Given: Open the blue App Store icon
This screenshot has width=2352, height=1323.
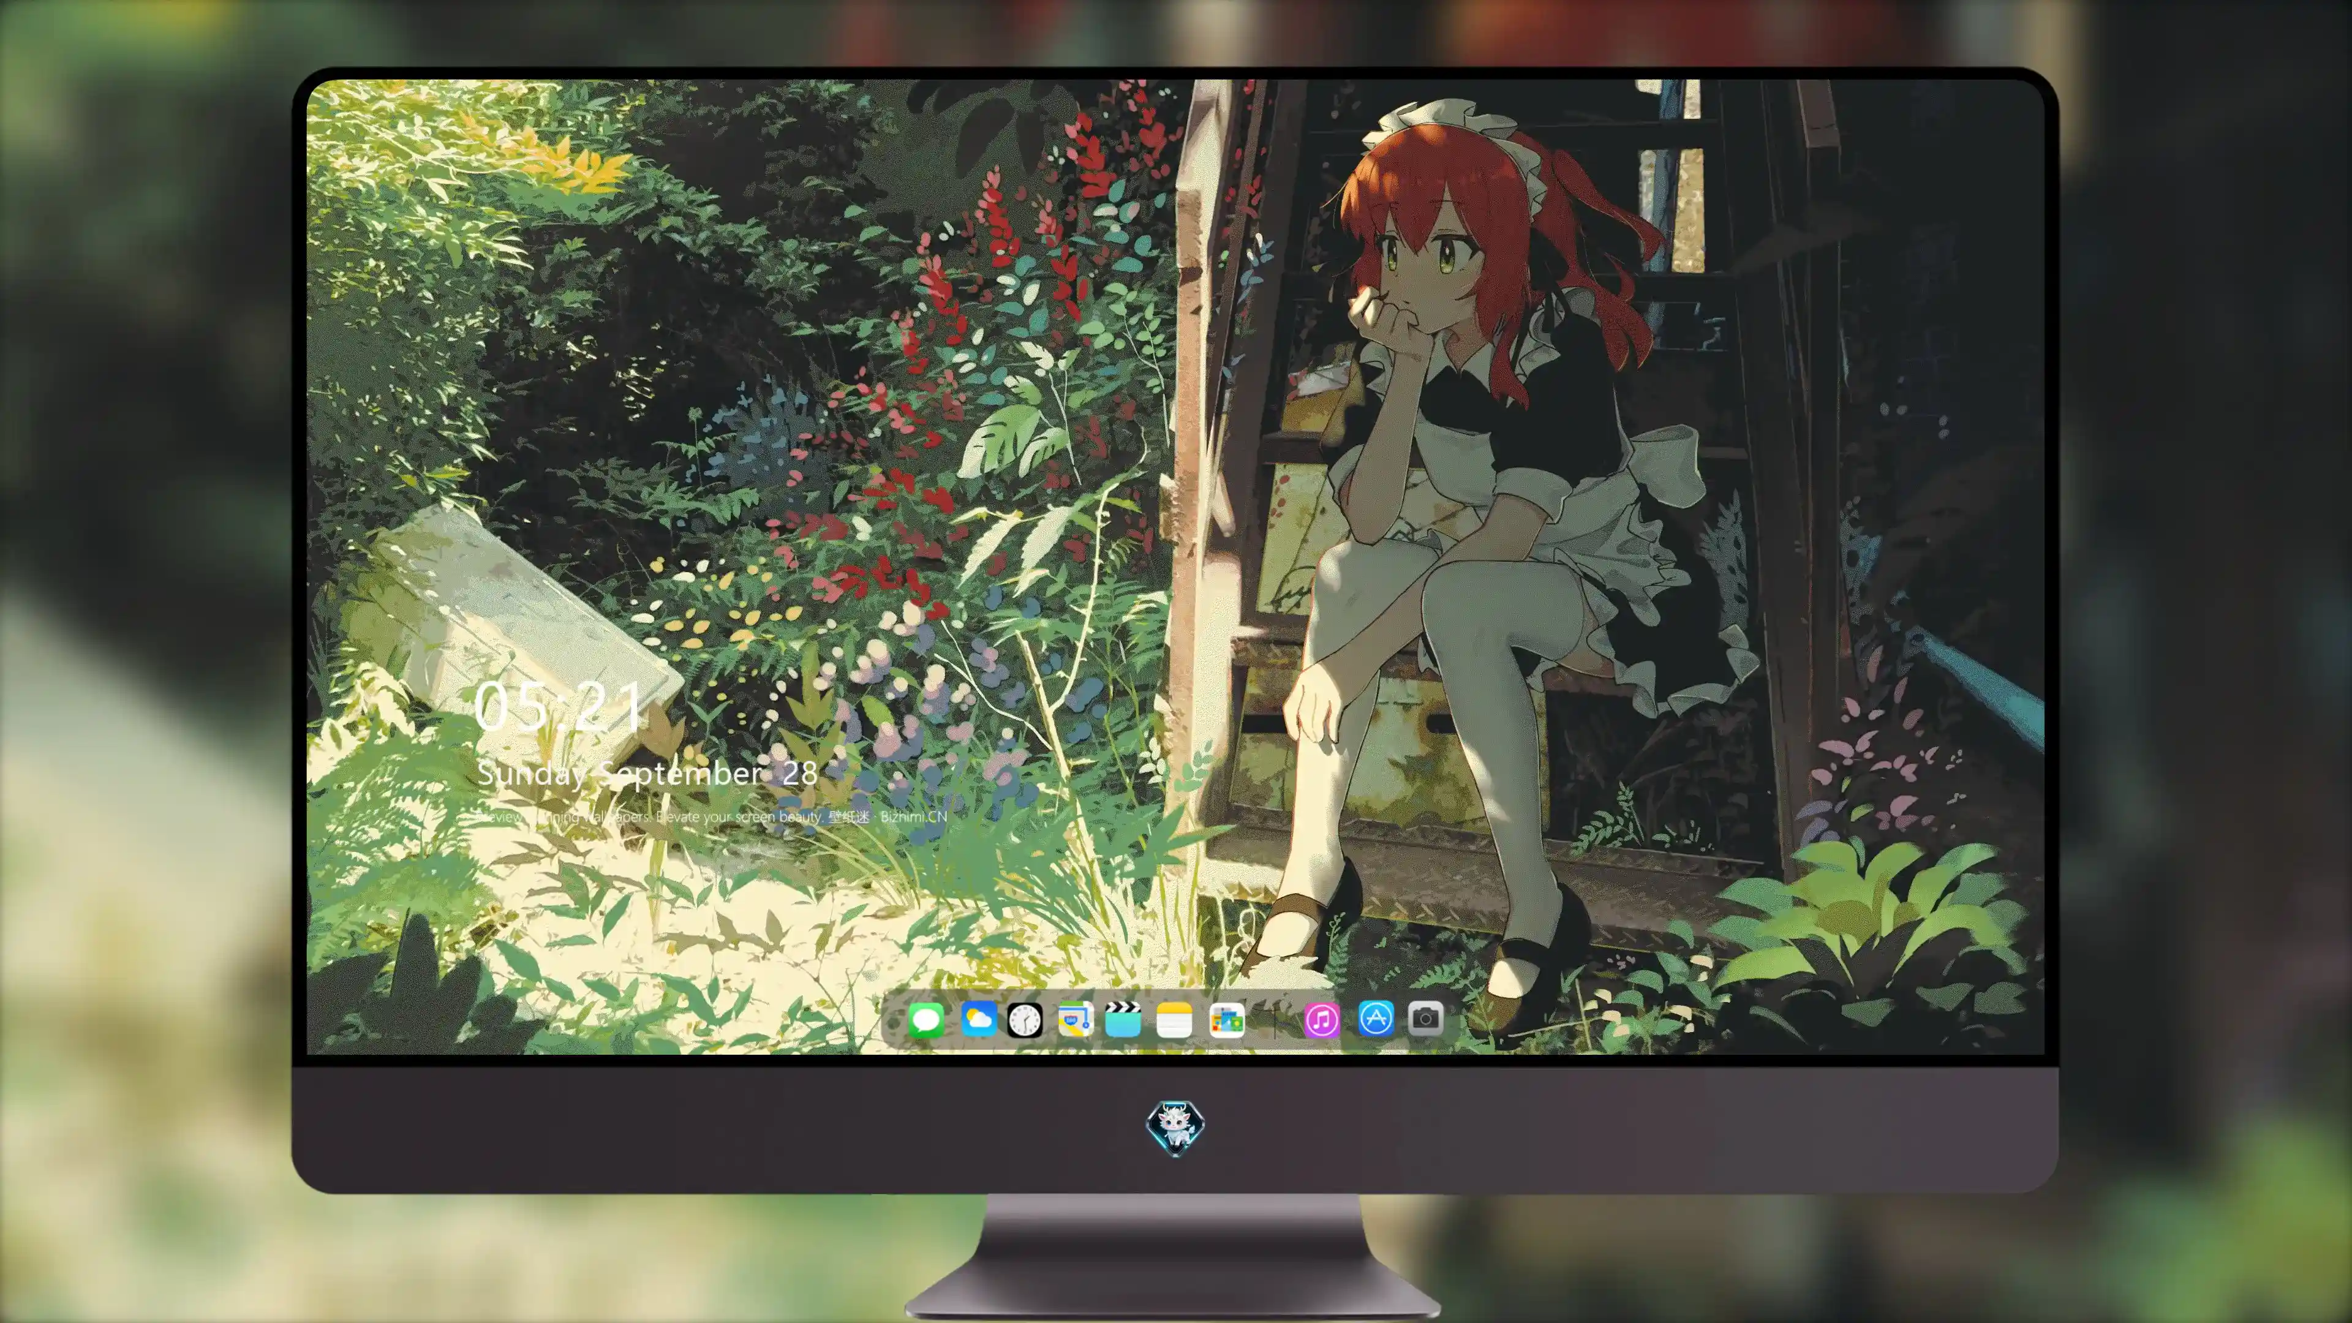Looking at the screenshot, I should click(x=1376, y=1018).
